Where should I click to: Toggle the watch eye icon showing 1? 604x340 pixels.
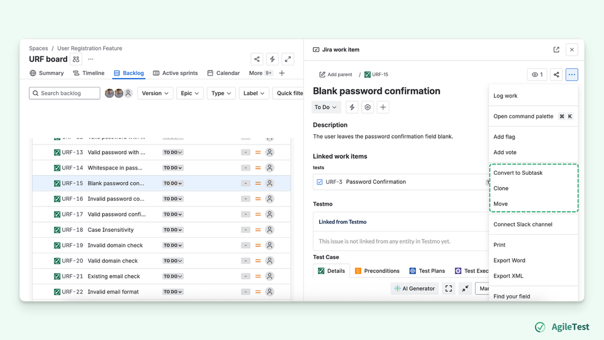click(537, 74)
